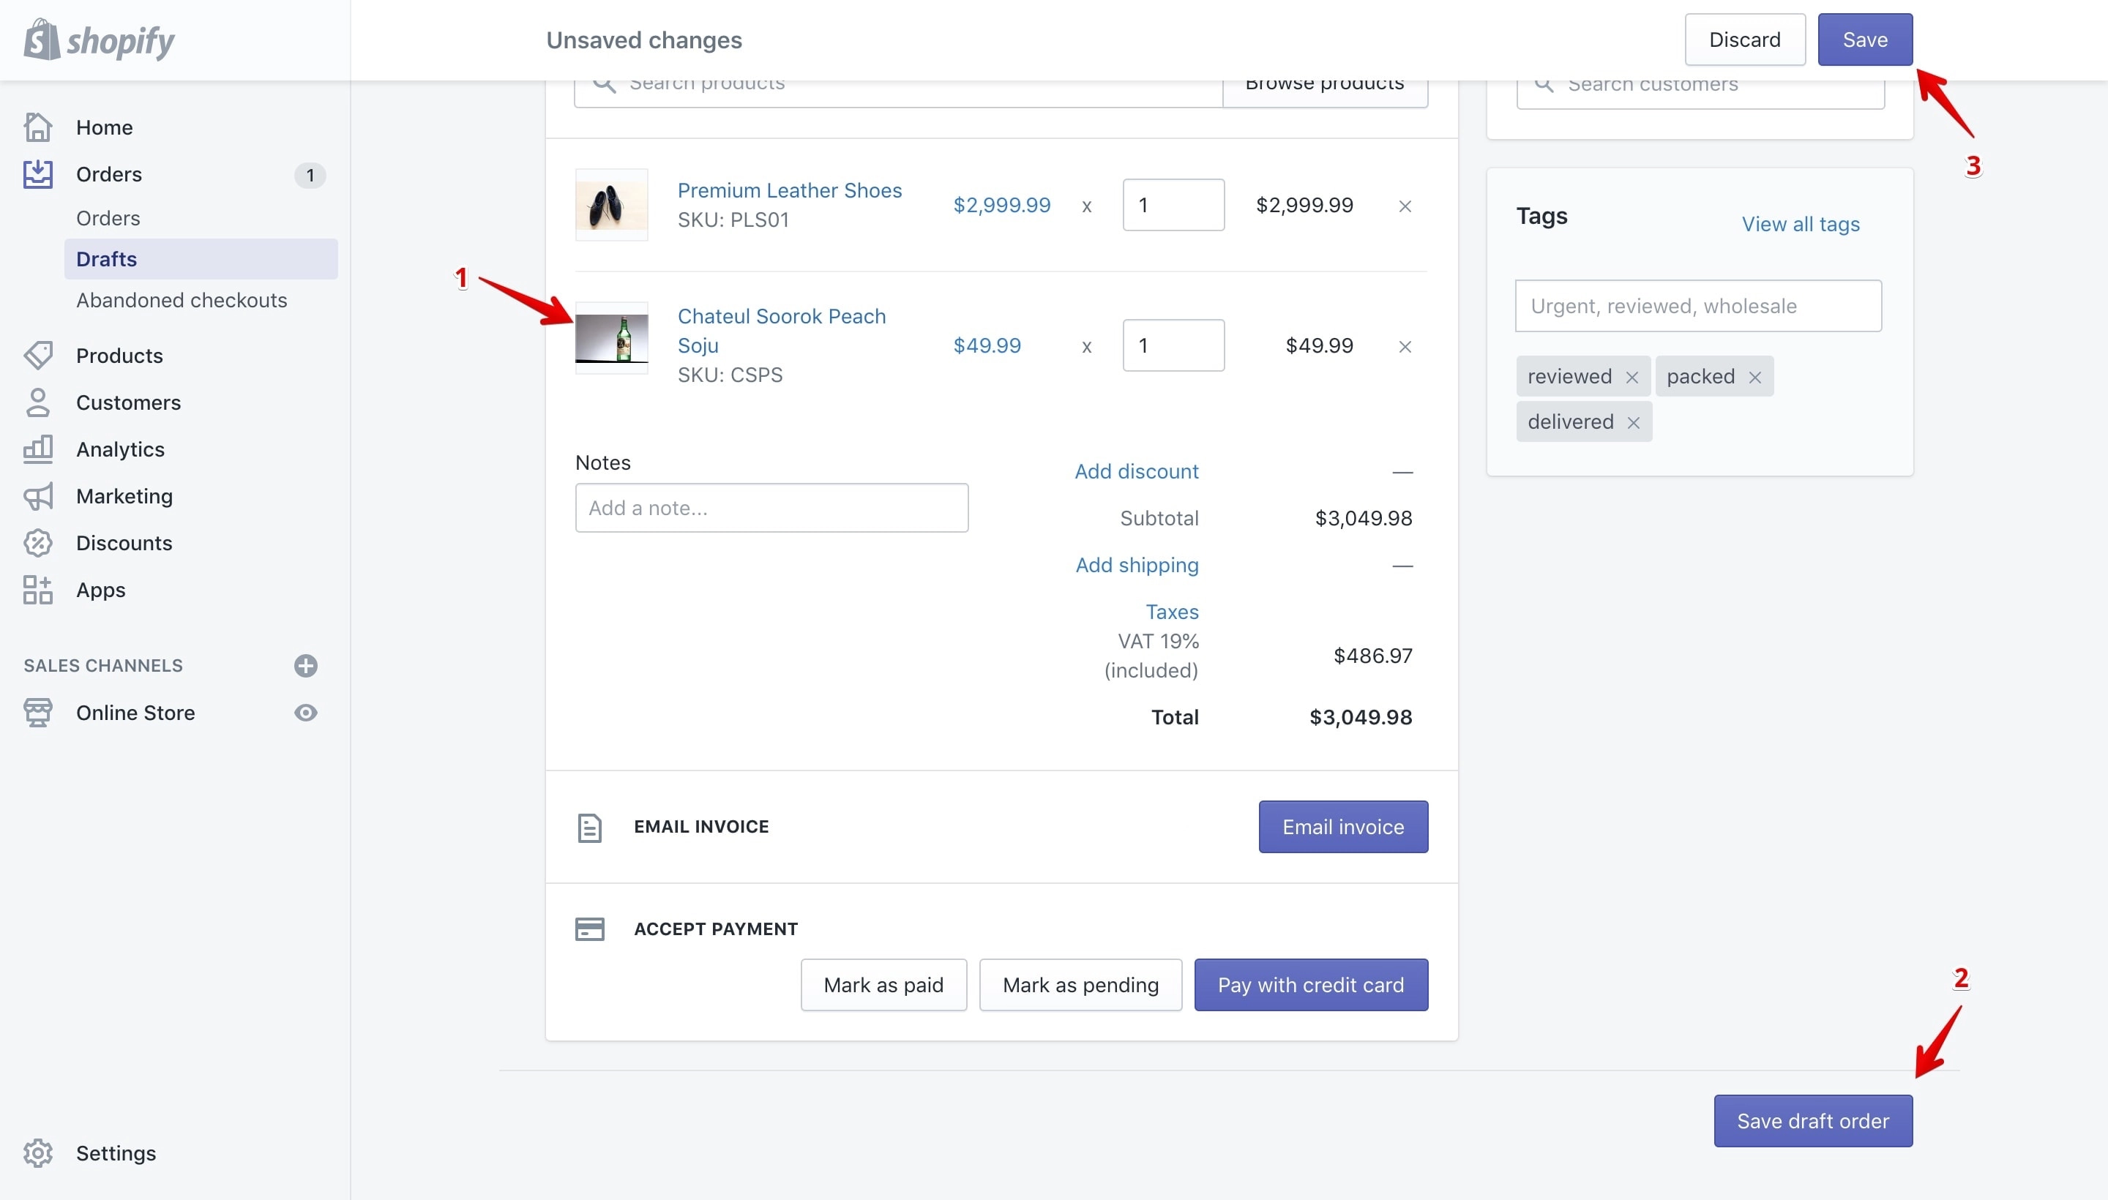
Task: Open Settings
Action: click(116, 1153)
